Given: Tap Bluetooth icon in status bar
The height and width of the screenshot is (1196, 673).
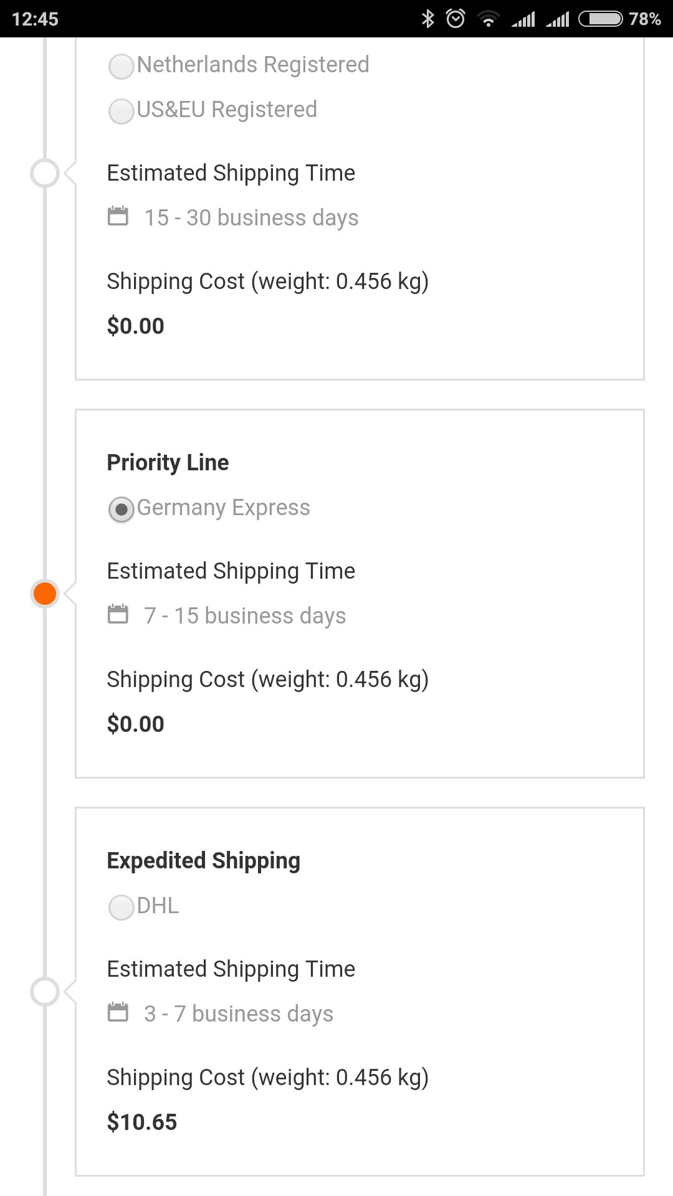Looking at the screenshot, I should click(427, 19).
